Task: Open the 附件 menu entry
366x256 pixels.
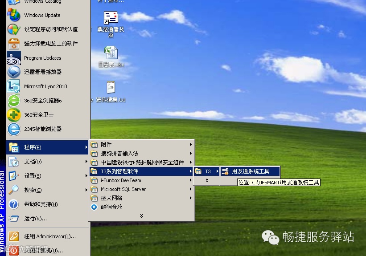Action: [142, 145]
